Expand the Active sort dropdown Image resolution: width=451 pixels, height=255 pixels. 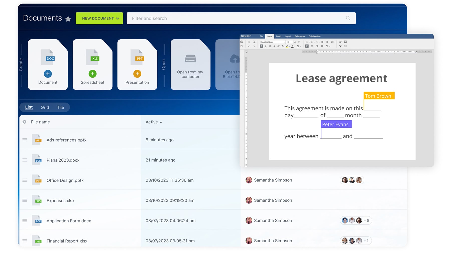point(154,122)
